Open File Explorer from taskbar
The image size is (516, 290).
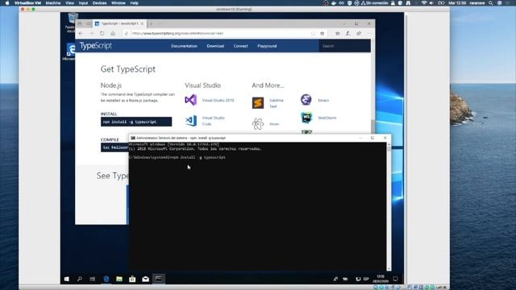coord(119,279)
